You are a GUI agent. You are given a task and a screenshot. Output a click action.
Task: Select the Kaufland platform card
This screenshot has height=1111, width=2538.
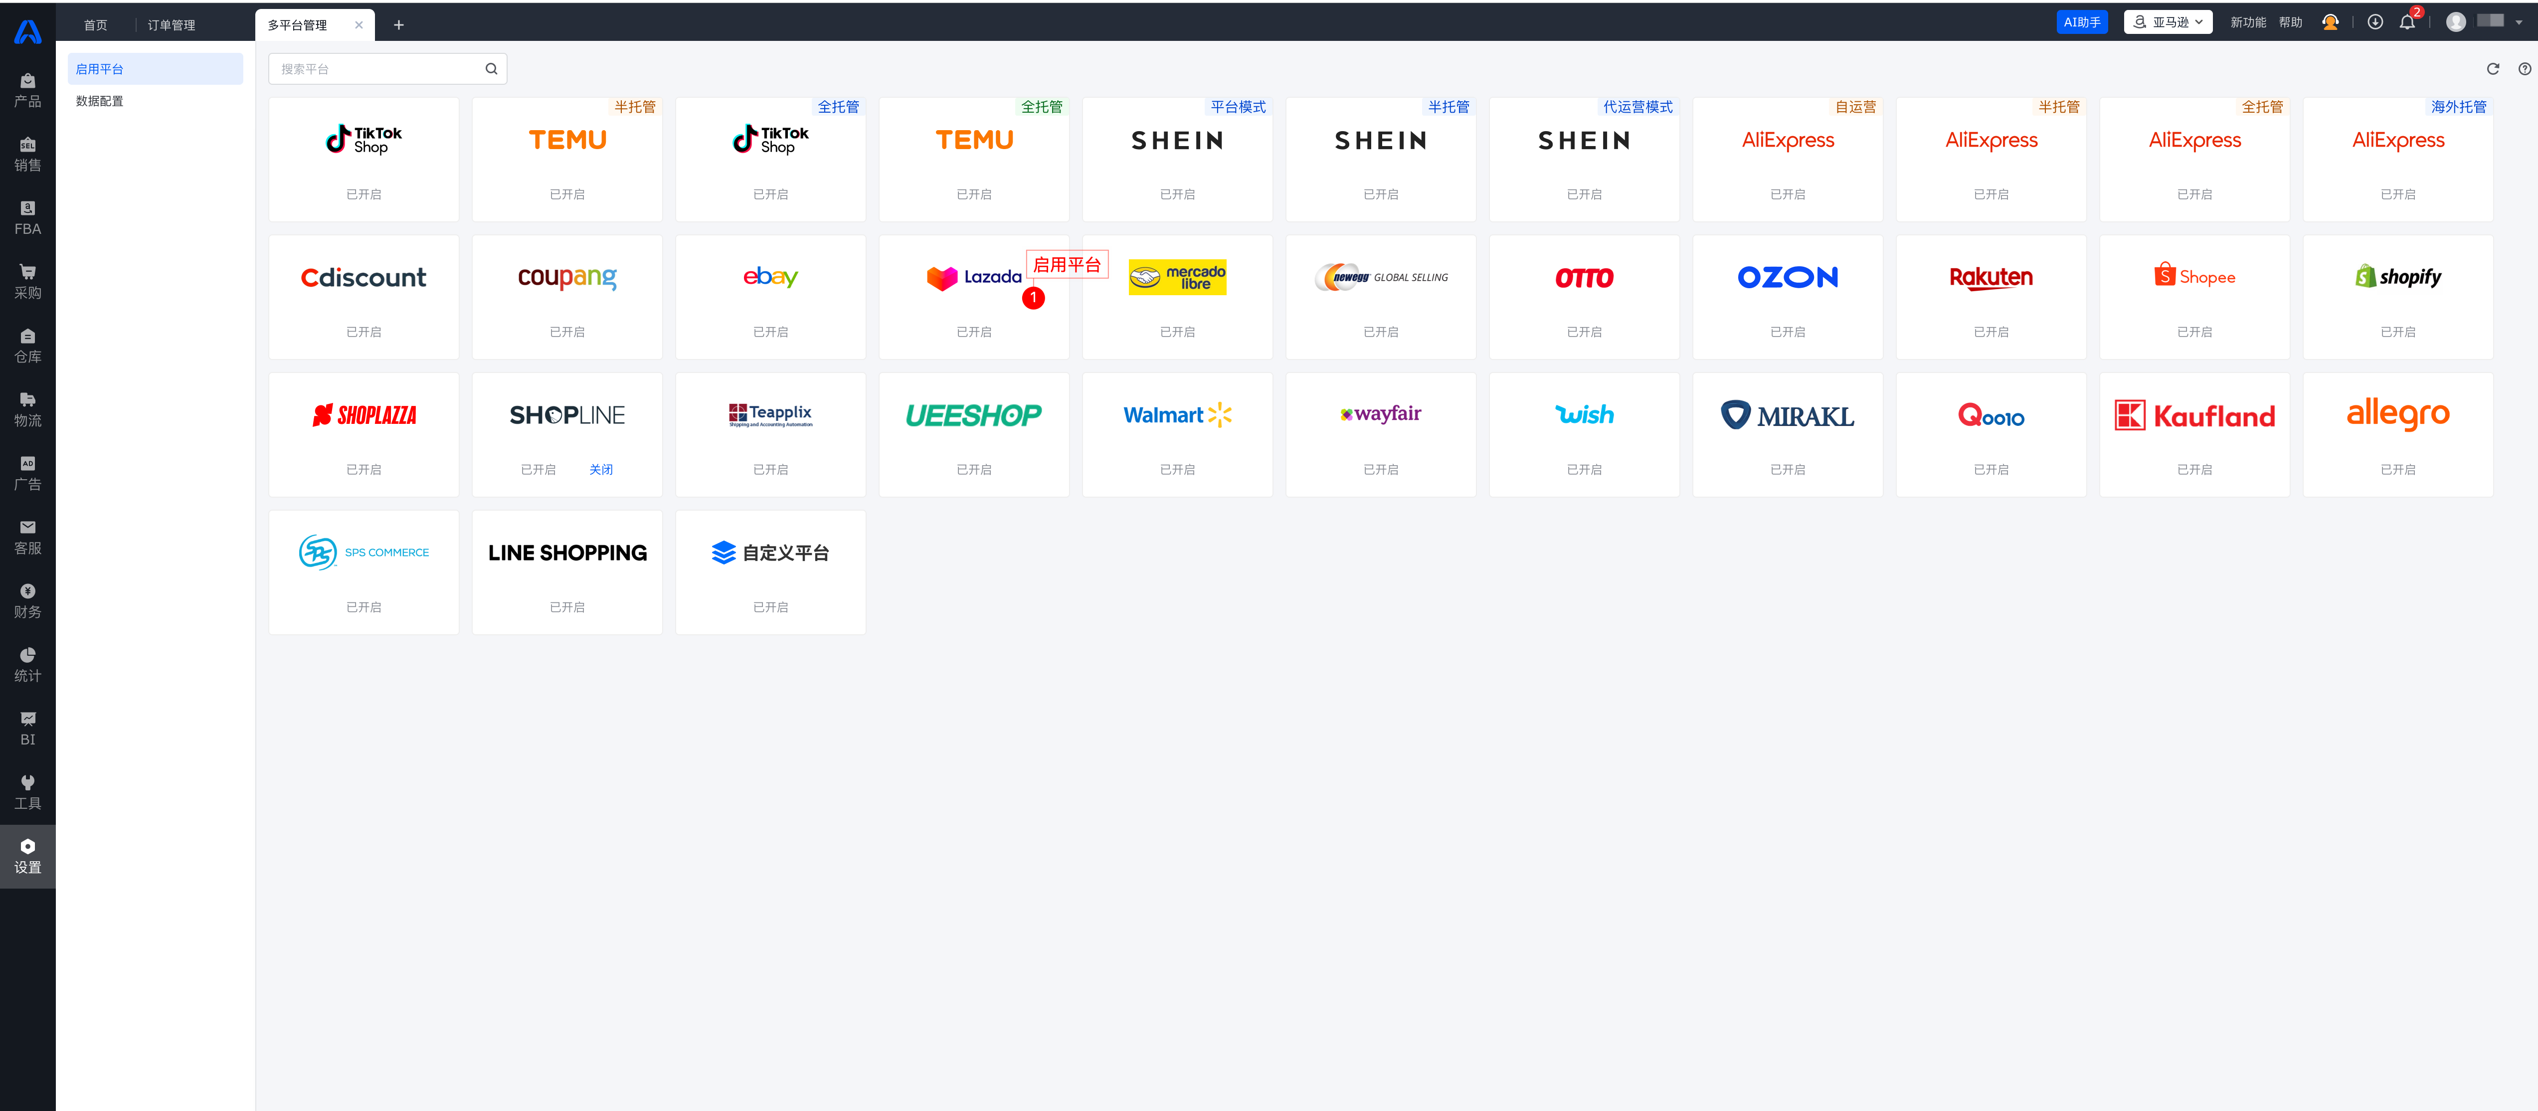[2194, 434]
